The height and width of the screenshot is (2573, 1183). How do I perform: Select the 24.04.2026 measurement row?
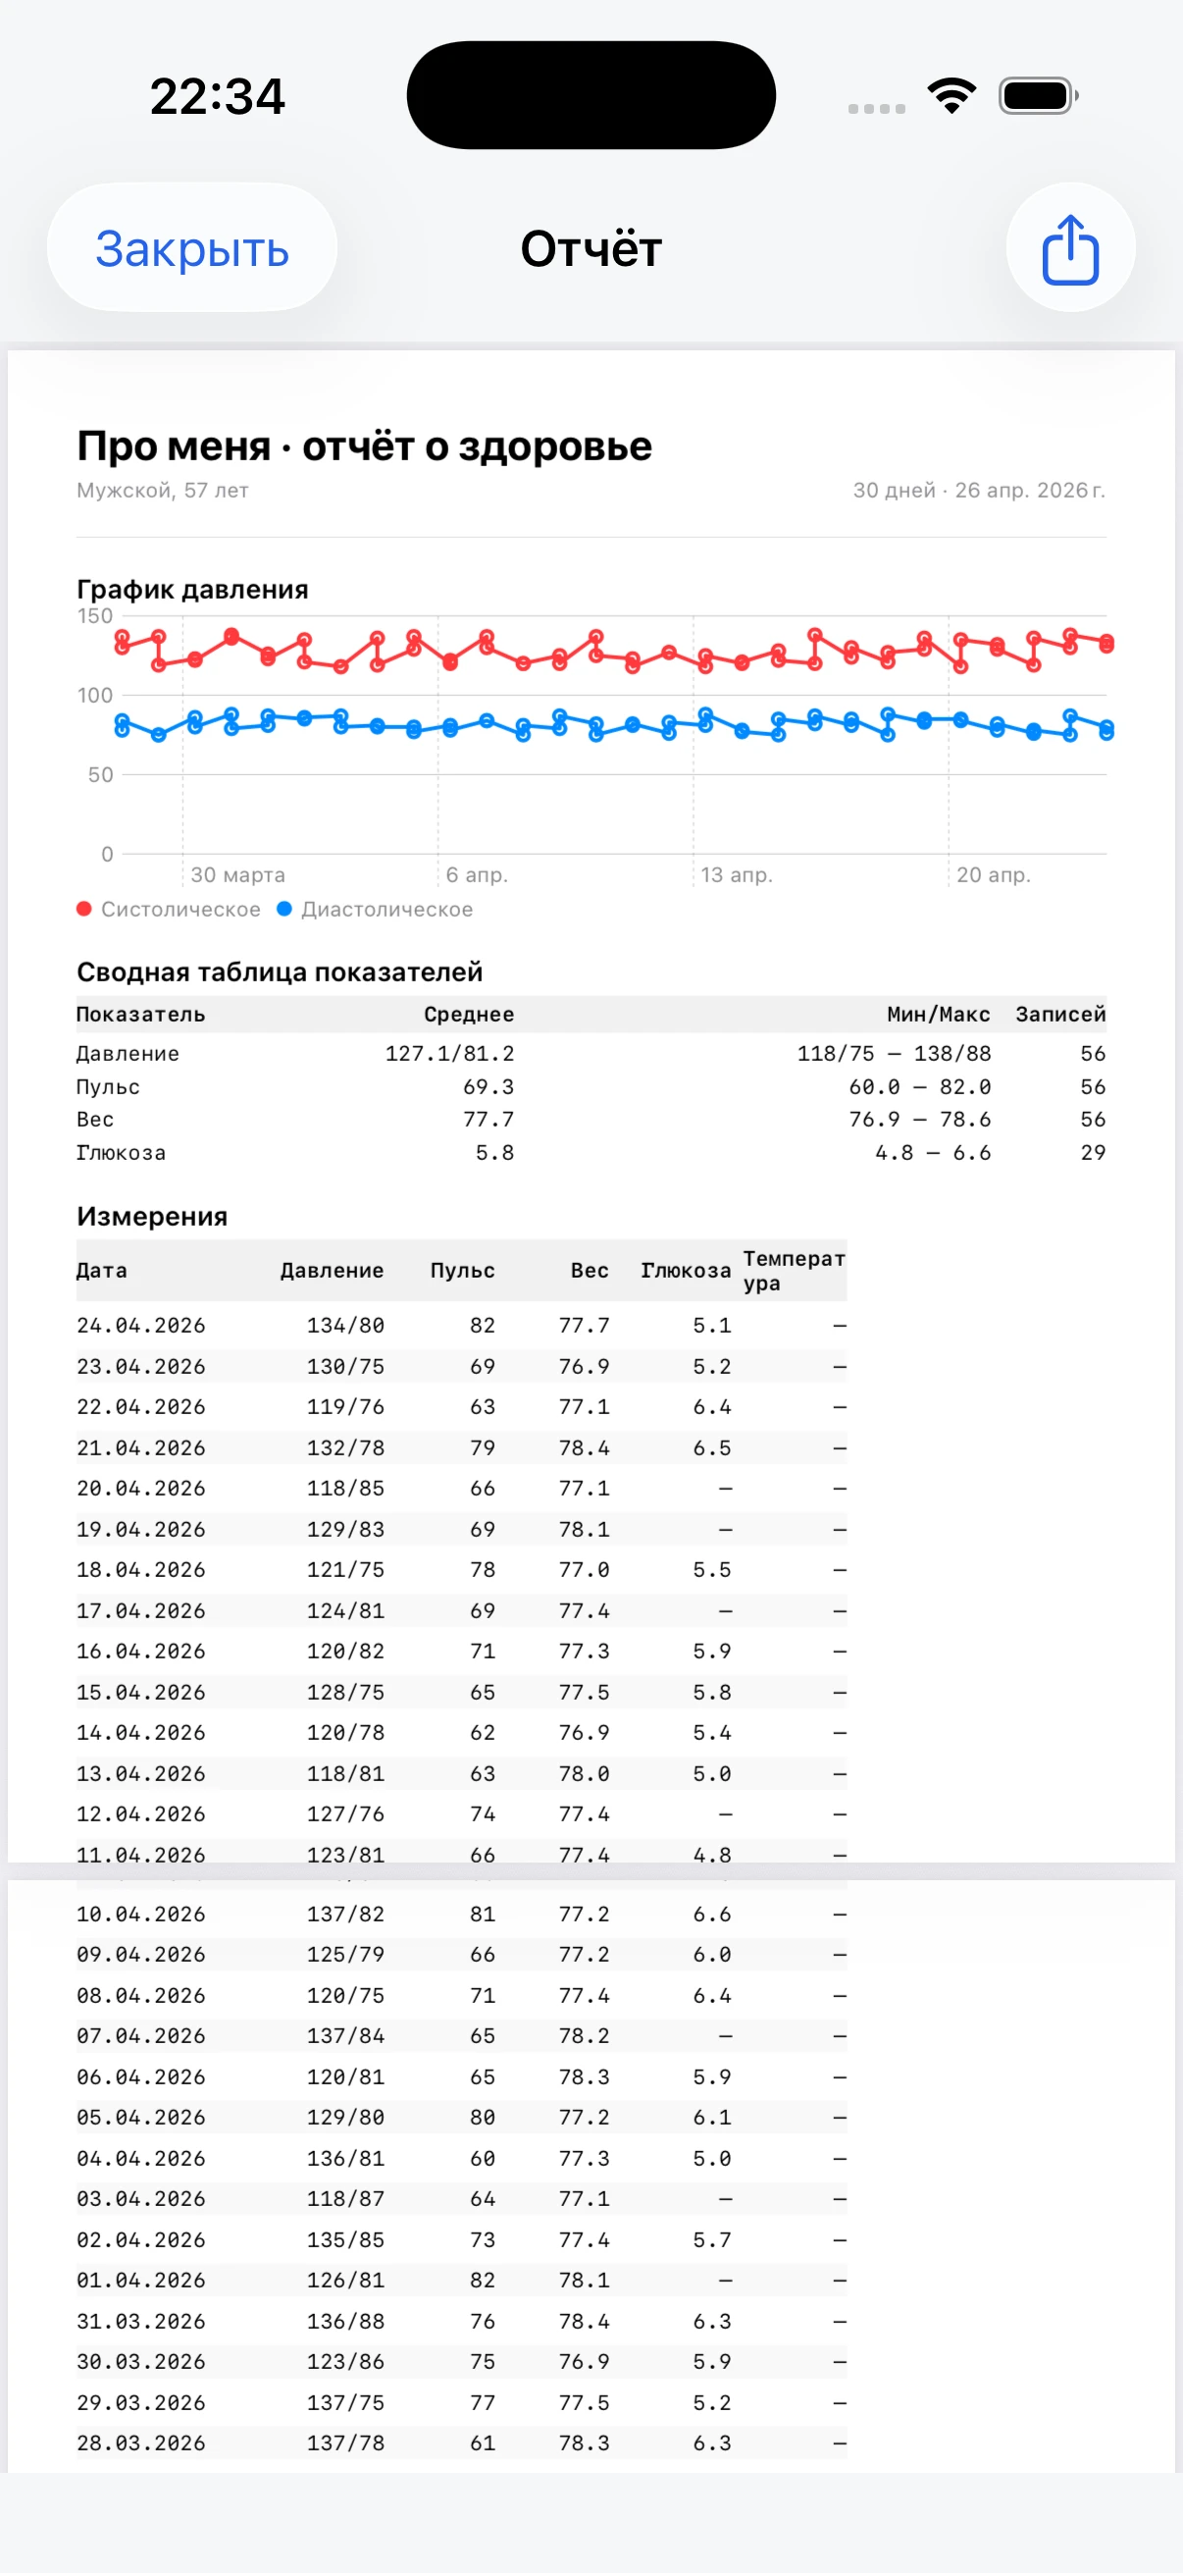click(460, 1326)
